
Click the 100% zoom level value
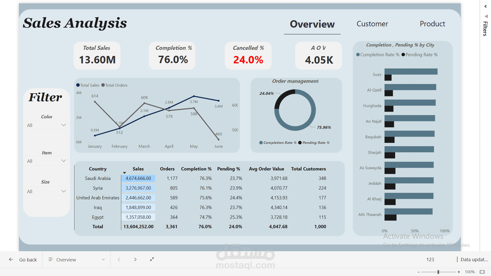click(x=470, y=272)
